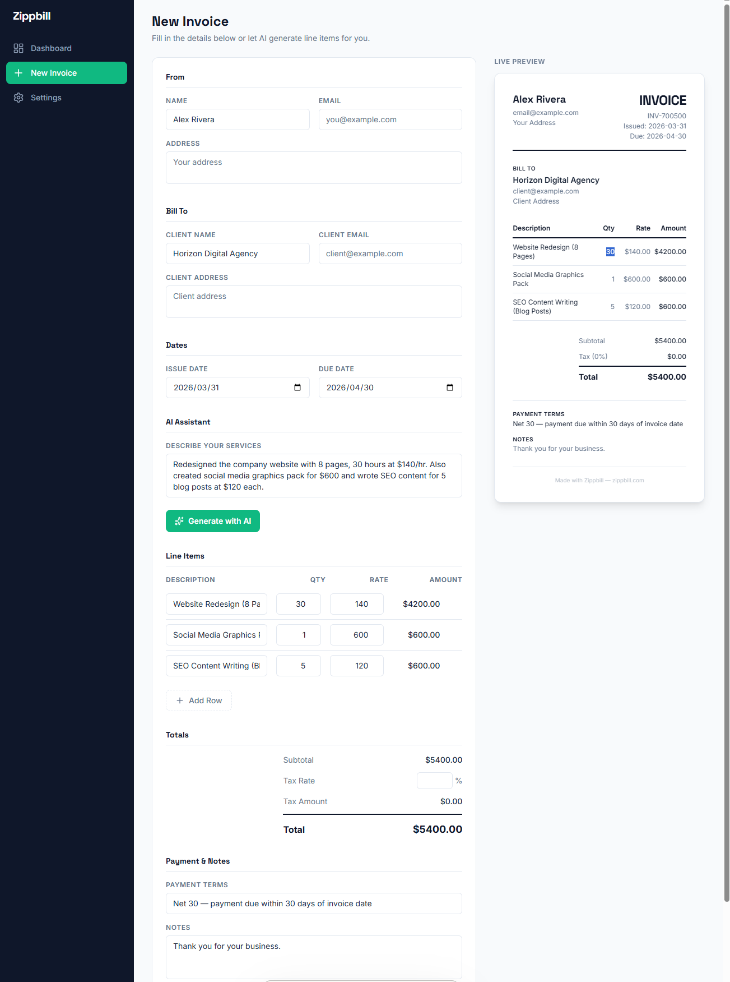
Task: Edit SEO Content Writing description field
Action: [216, 666]
